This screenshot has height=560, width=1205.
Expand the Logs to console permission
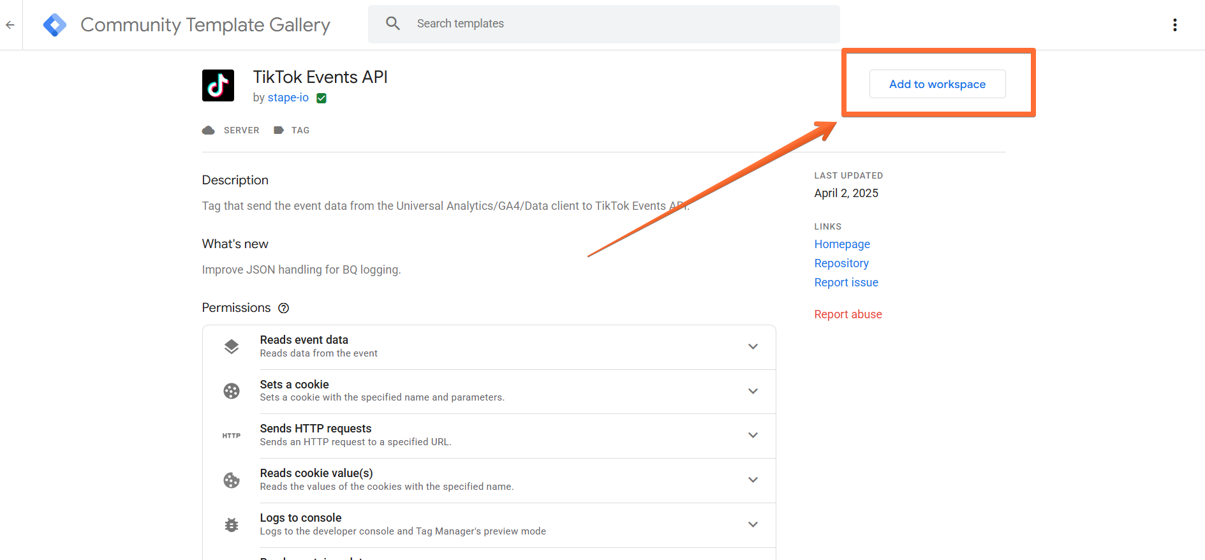click(753, 525)
